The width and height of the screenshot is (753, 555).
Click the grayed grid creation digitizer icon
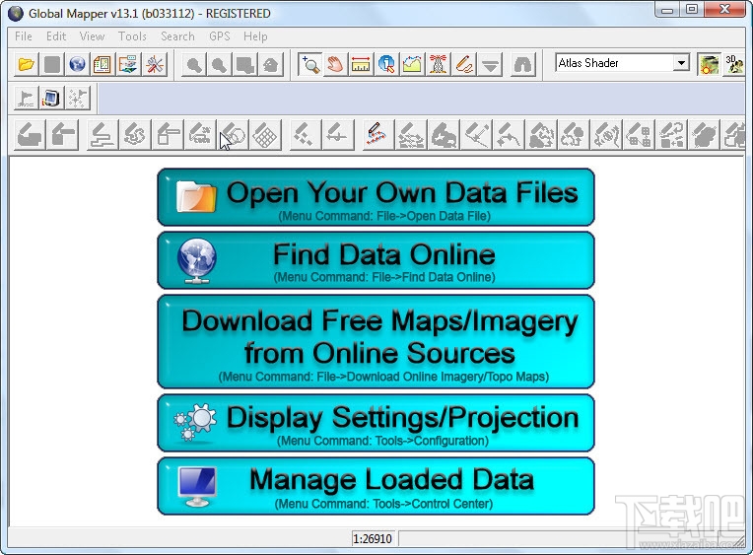(265, 134)
